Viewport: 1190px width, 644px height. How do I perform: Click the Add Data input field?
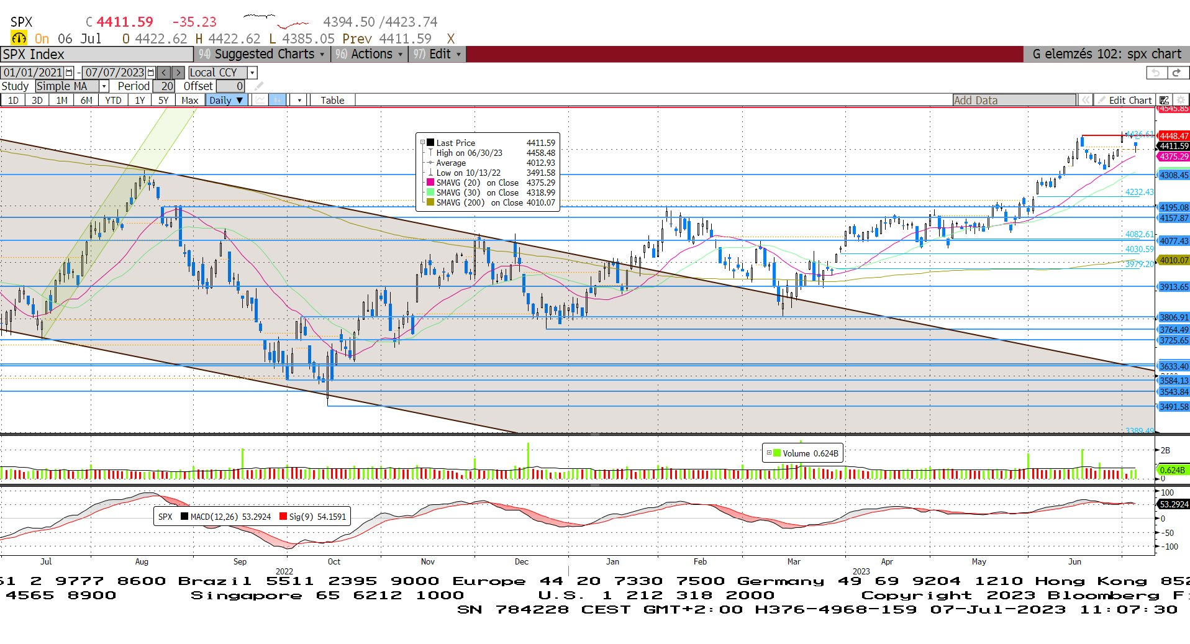pyautogui.click(x=1014, y=100)
